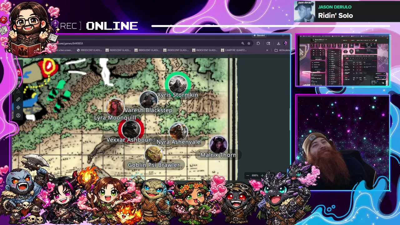This screenshot has height=225, width=400.
Task: Click the target ping tool in sidebar
Action: (x=18, y=107)
